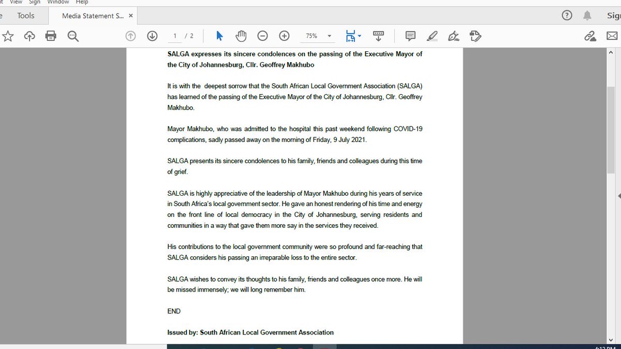
Task: Open the Sign menu
Action: [x=35, y=2]
